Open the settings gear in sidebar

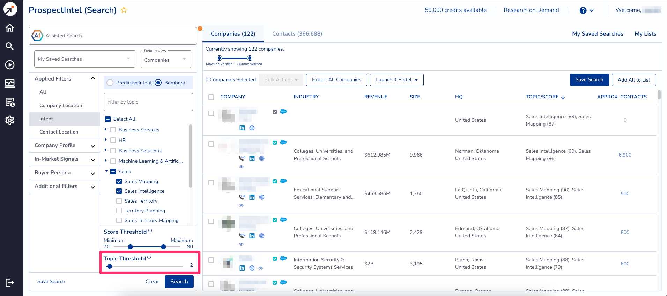10,120
